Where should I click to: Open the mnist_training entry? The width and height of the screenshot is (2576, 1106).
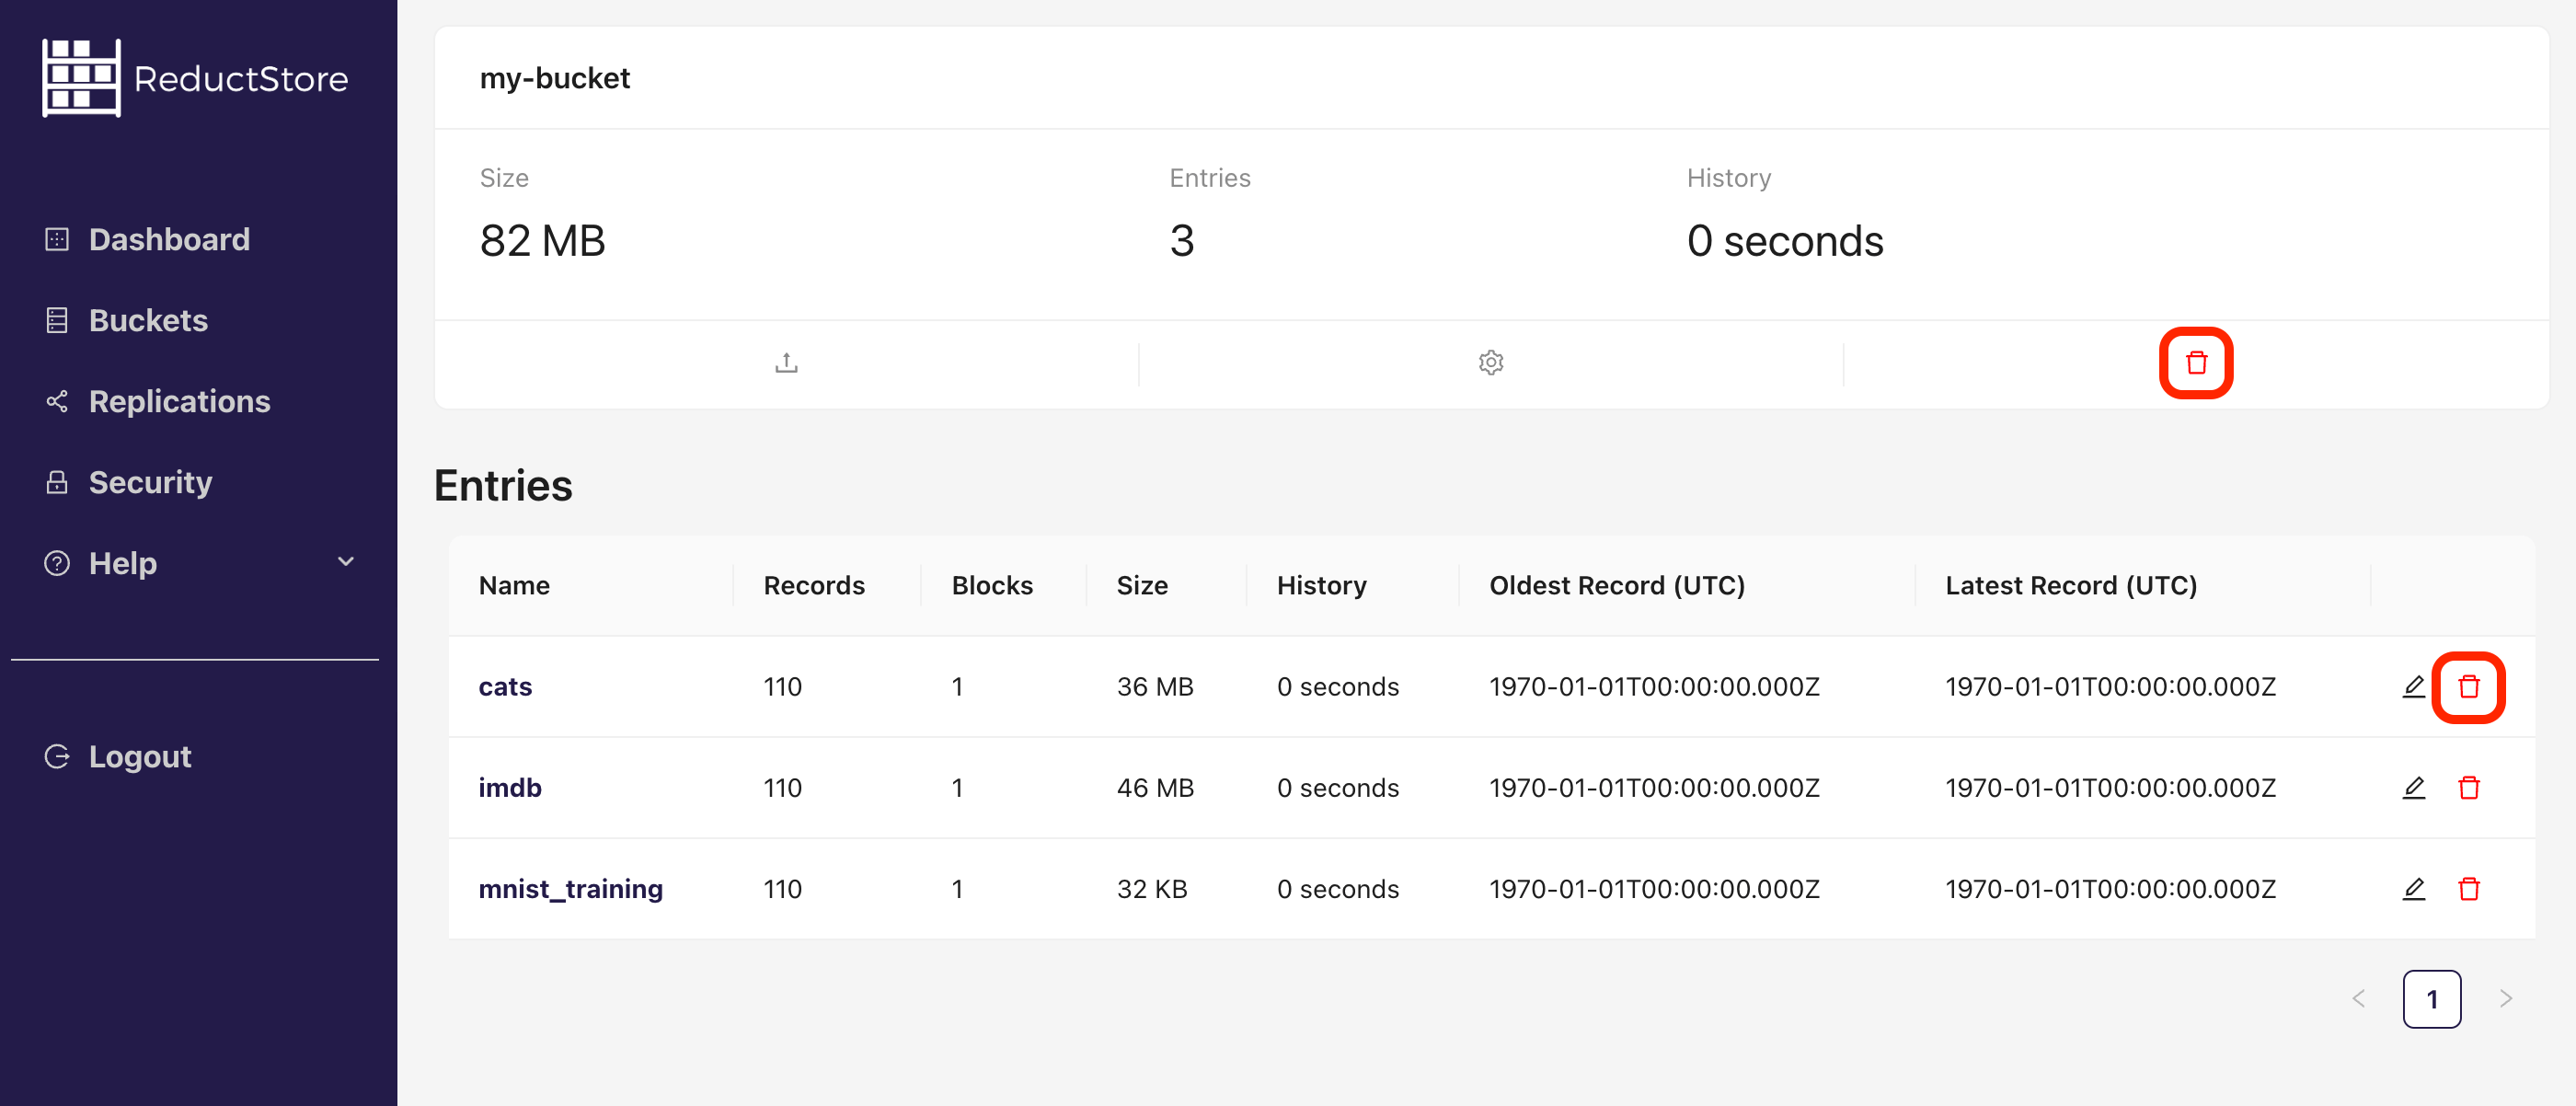[x=572, y=888]
